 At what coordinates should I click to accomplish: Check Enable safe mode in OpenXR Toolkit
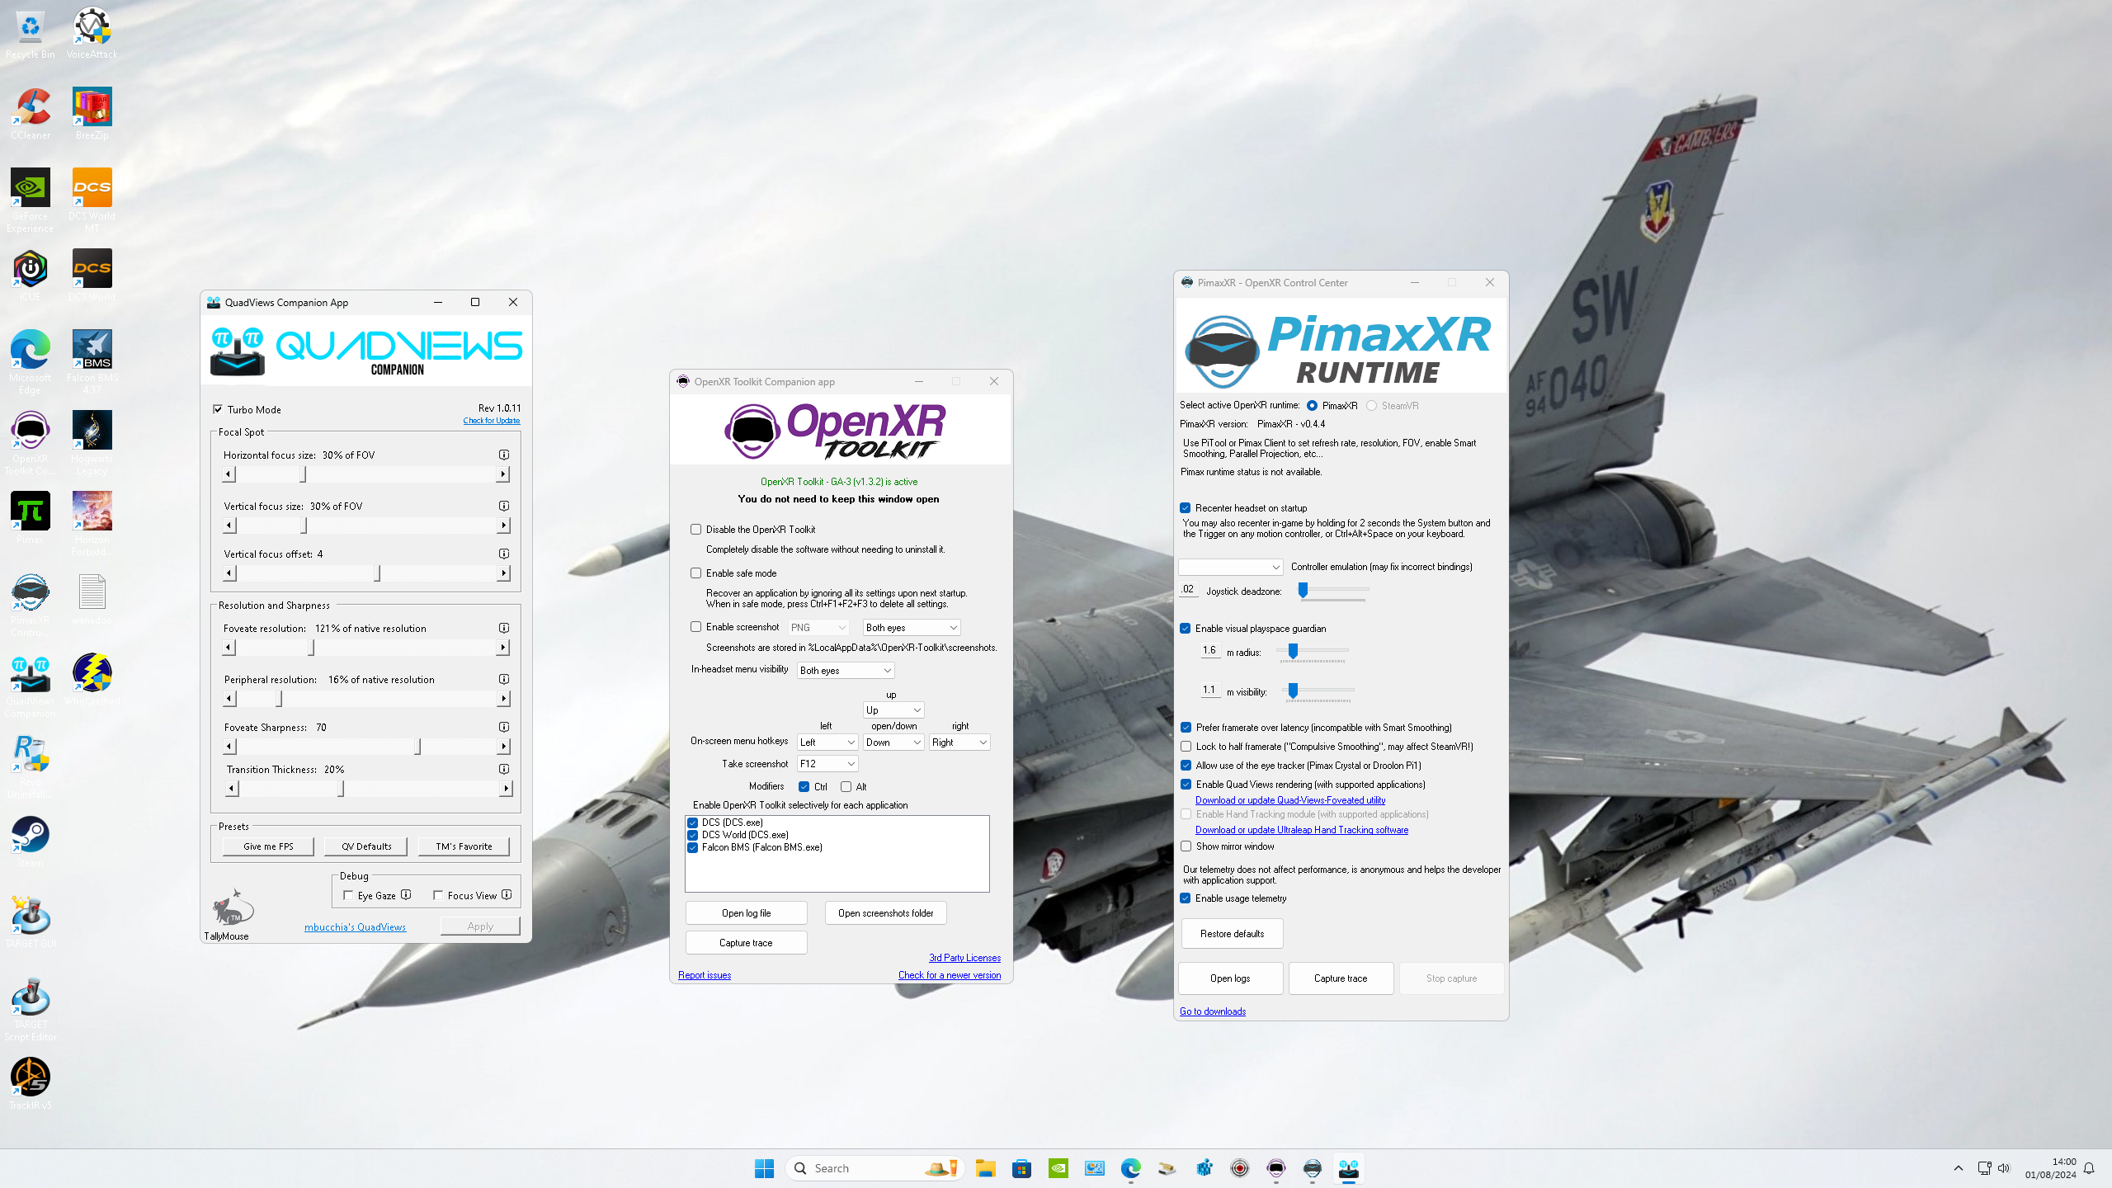click(x=695, y=573)
